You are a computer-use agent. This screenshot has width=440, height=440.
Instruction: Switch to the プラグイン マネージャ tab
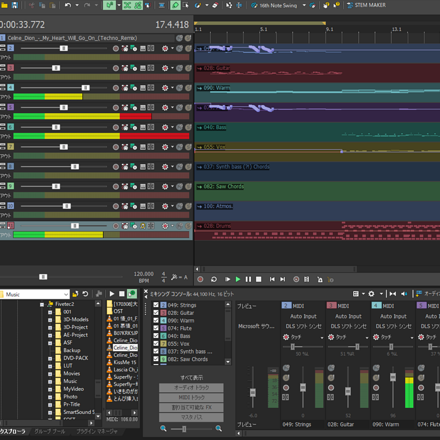(97, 431)
